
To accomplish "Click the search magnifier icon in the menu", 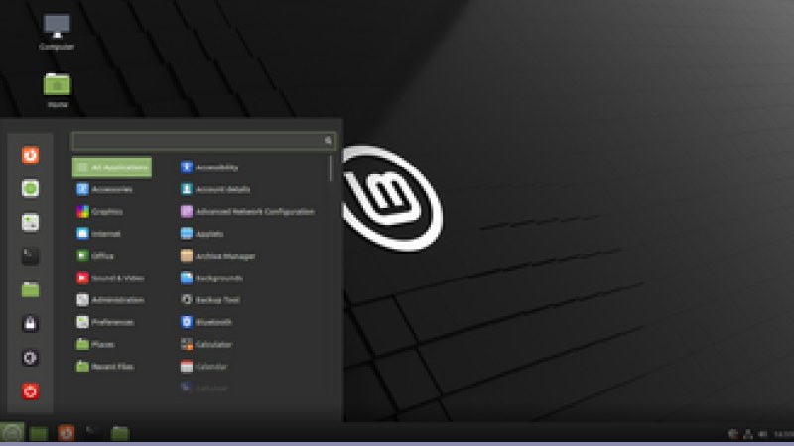I will (x=329, y=141).
